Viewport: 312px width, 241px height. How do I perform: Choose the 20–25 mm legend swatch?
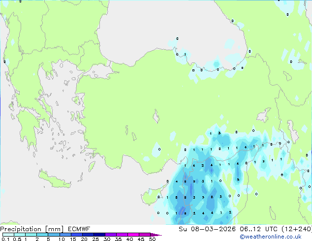coord(88,235)
